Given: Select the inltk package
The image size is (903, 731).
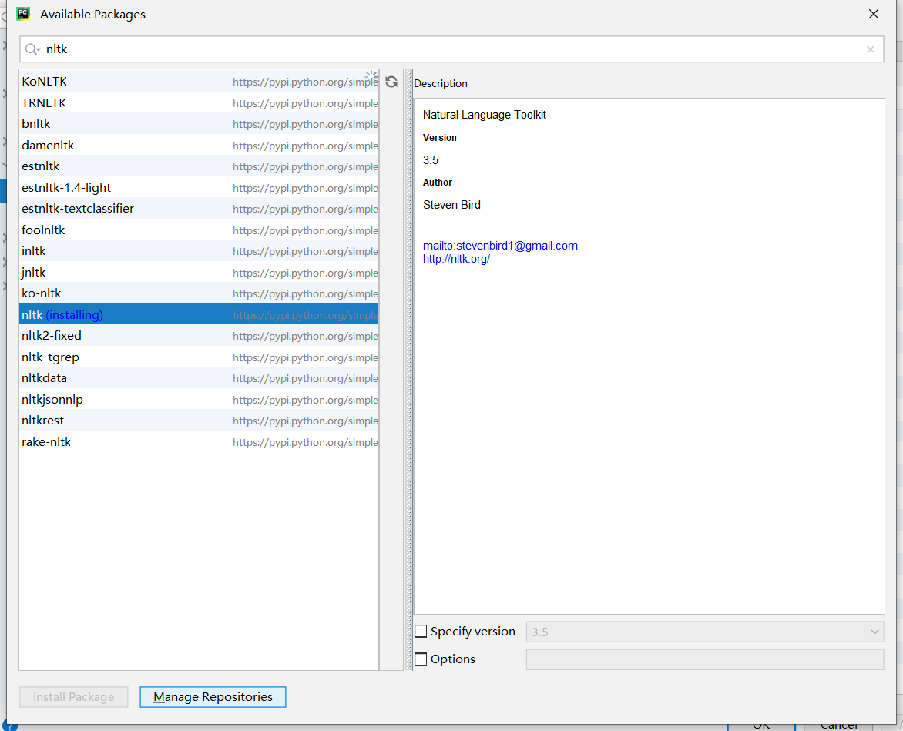Looking at the screenshot, I should tap(199, 251).
